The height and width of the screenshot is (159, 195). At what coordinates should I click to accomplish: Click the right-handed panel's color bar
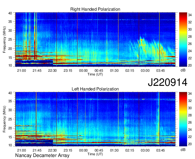[x=183, y=39]
